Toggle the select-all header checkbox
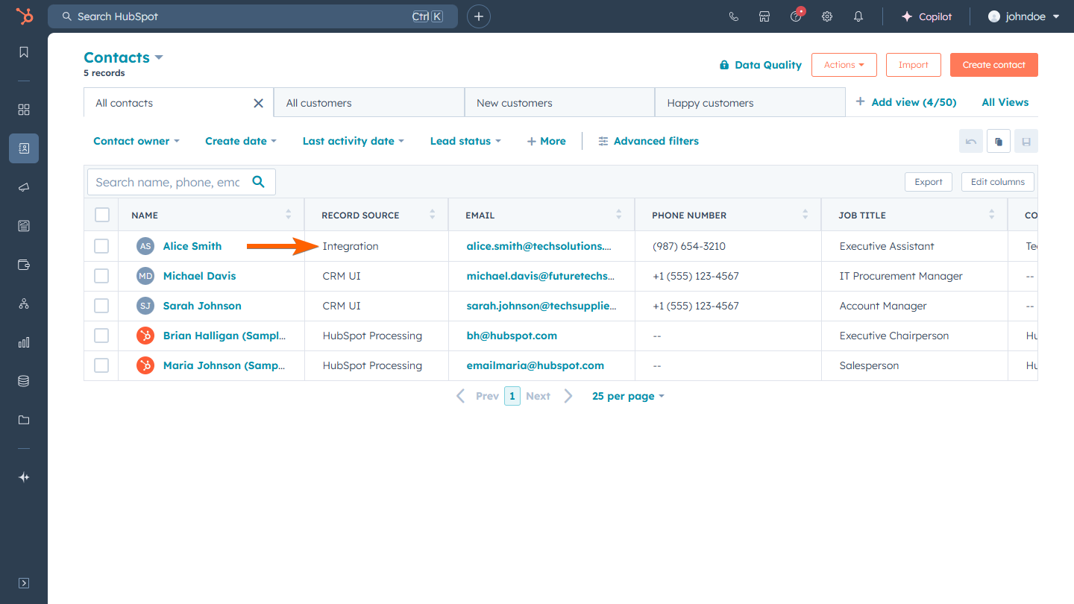1074x604 pixels. [102, 215]
